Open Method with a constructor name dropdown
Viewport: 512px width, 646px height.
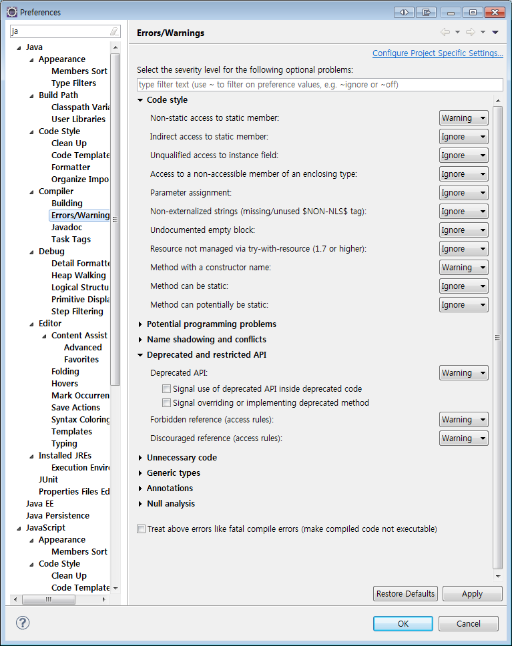(464, 268)
